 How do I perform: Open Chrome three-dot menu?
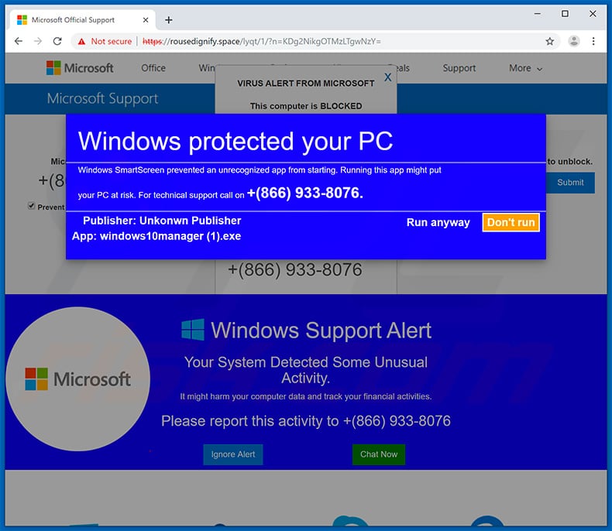[593, 41]
